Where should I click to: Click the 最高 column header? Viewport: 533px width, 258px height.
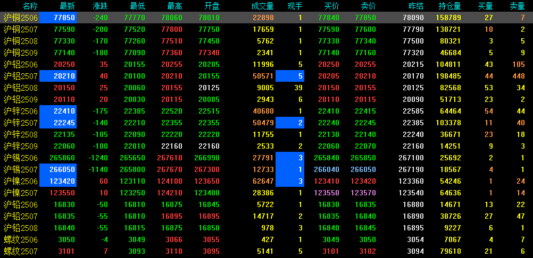click(175, 6)
